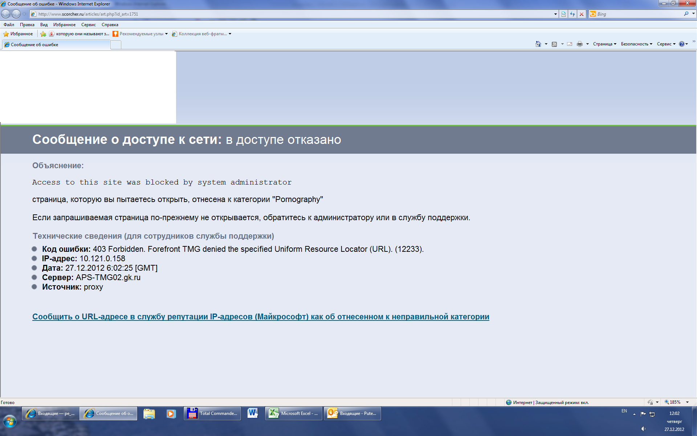Open Microsoft Word taskbar icon
This screenshot has width=697, height=436.
point(253,413)
